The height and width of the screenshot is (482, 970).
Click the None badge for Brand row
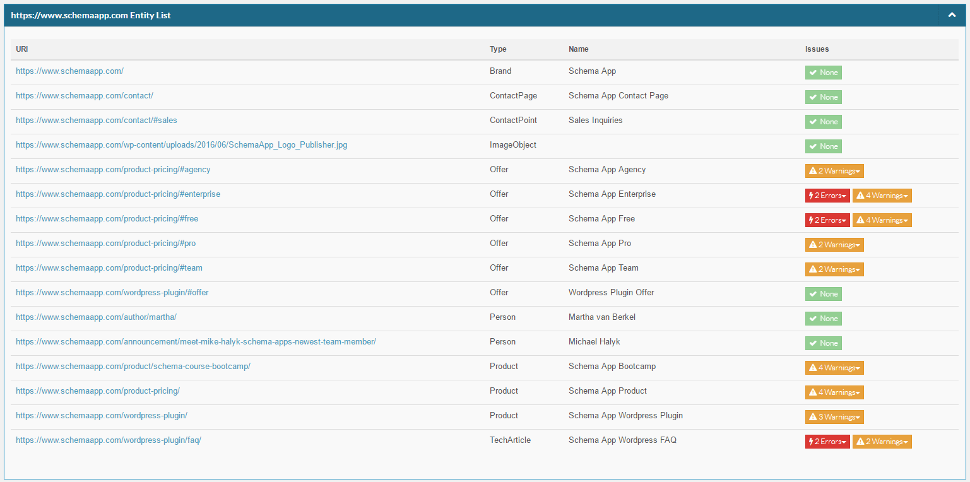click(x=823, y=73)
